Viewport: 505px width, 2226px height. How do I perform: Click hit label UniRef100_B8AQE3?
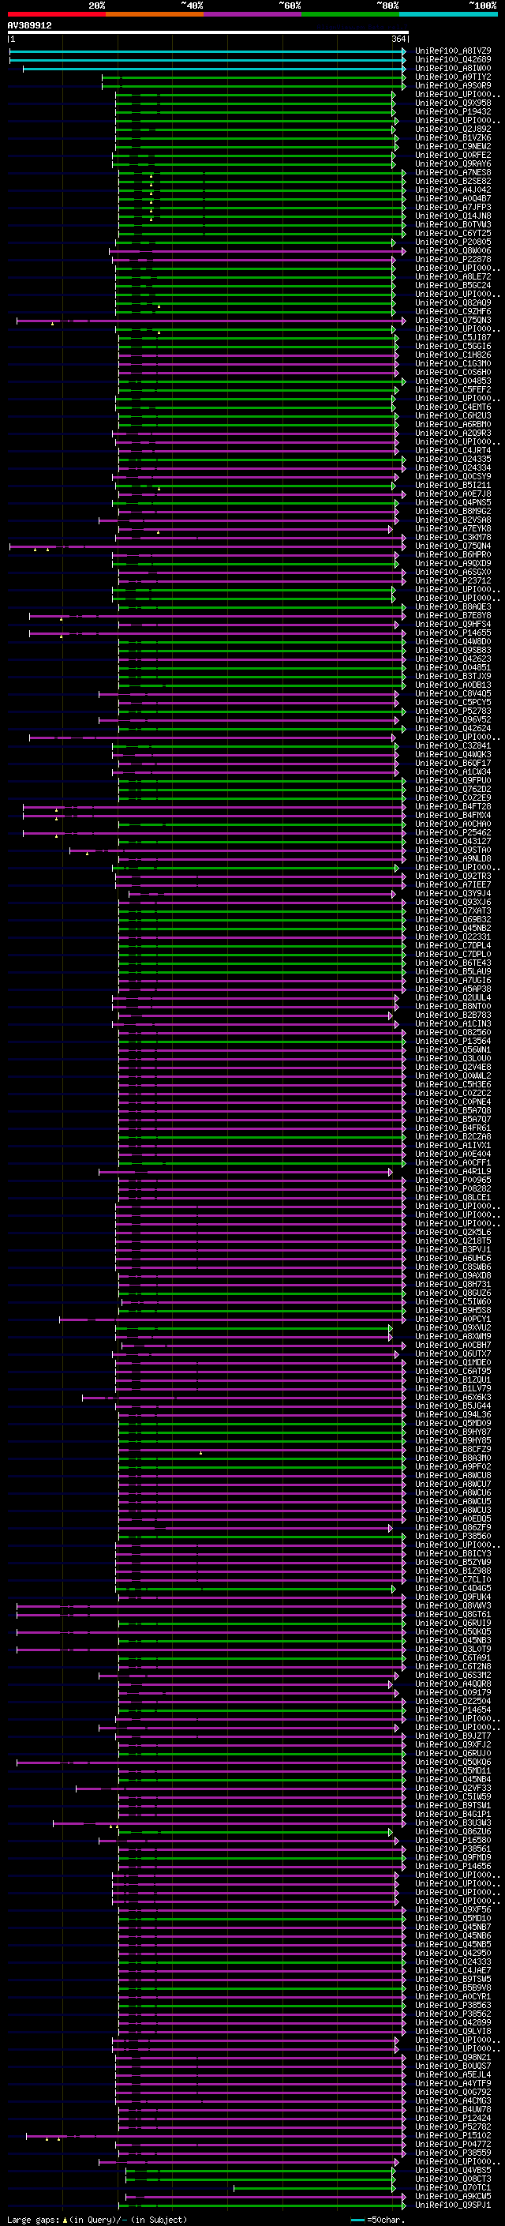(453, 606)
